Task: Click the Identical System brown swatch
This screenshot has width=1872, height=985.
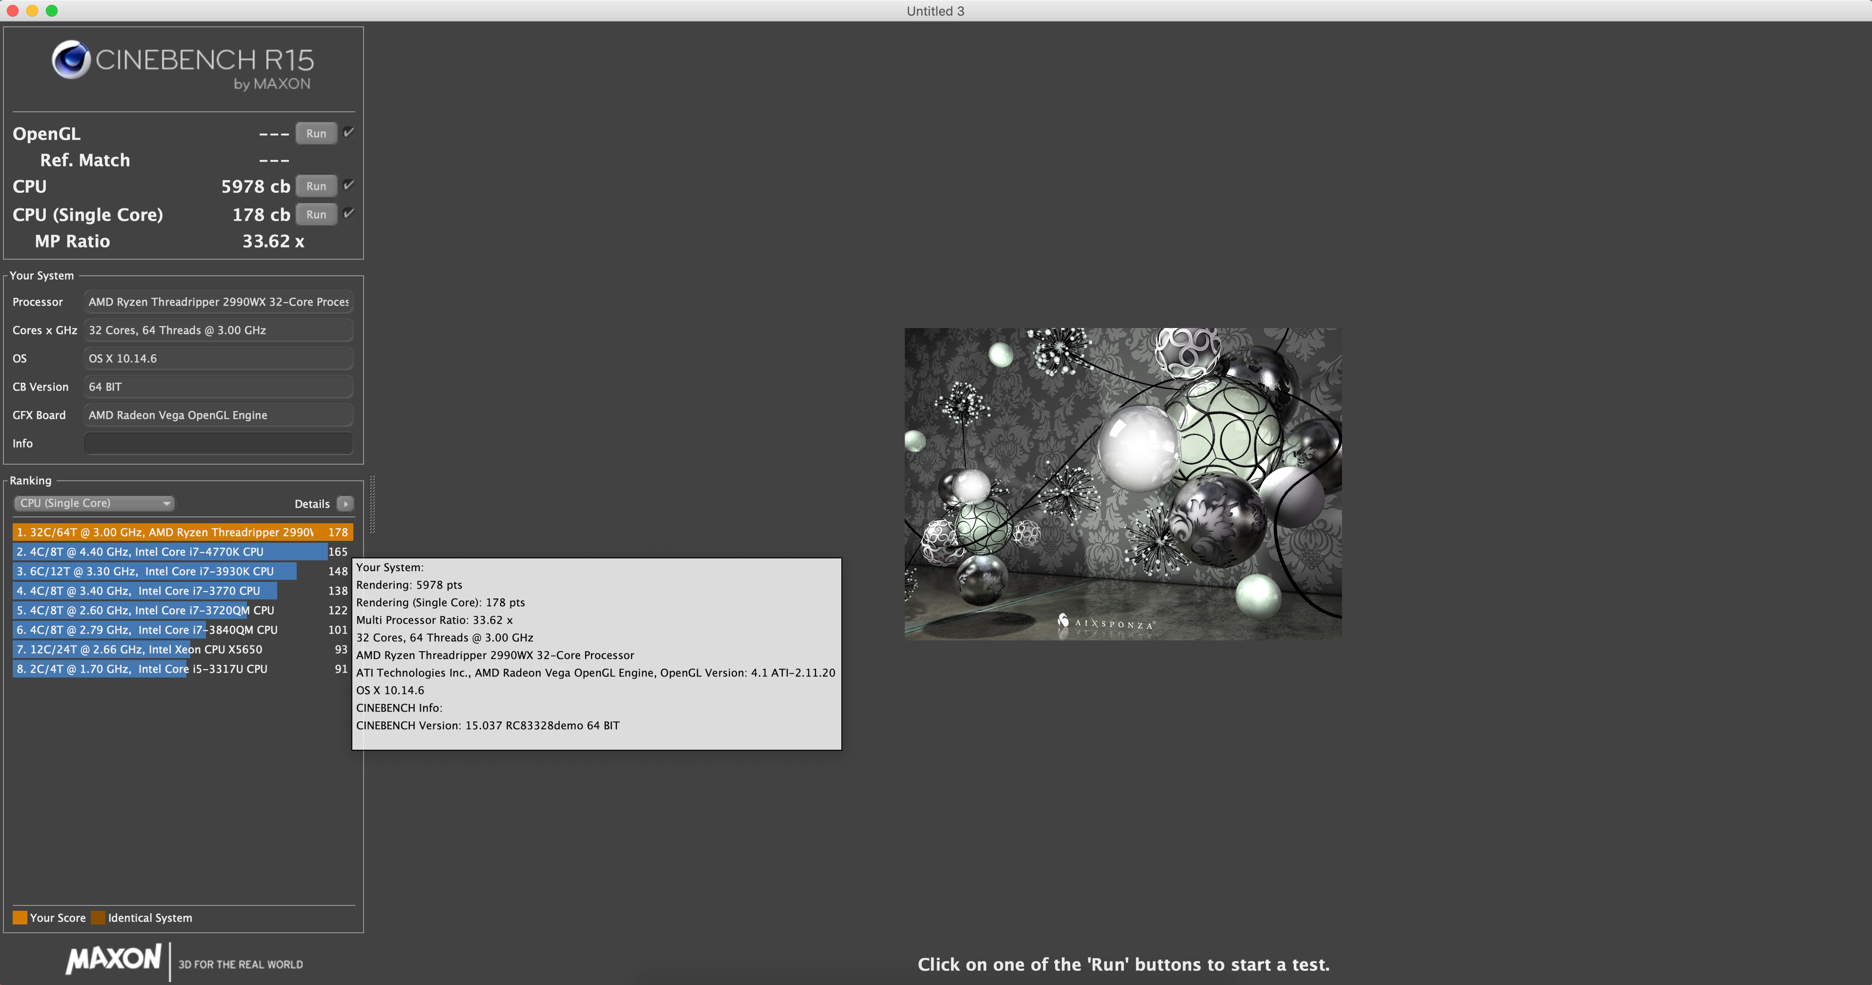Action: 98,917
